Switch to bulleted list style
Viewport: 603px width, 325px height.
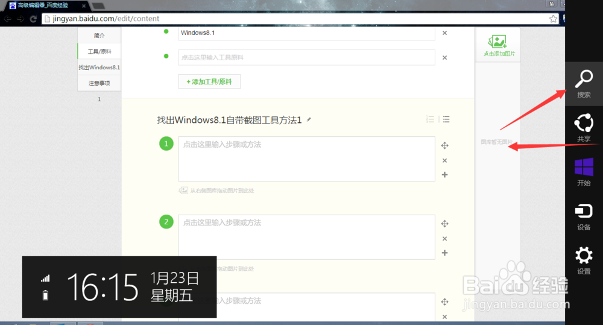pos(446,119)
